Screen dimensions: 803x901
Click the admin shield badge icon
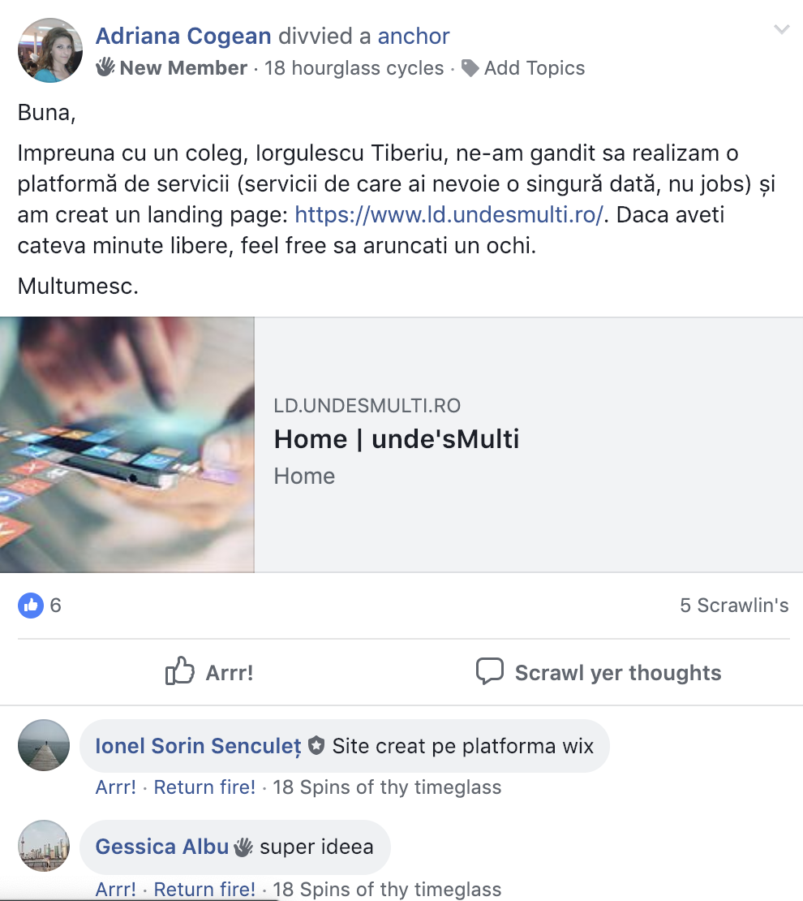point(316,746)
